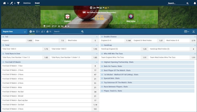Favorite the Total Runs In Over star
Viewport: 197px width, 112px height.
tap(3, 54)
